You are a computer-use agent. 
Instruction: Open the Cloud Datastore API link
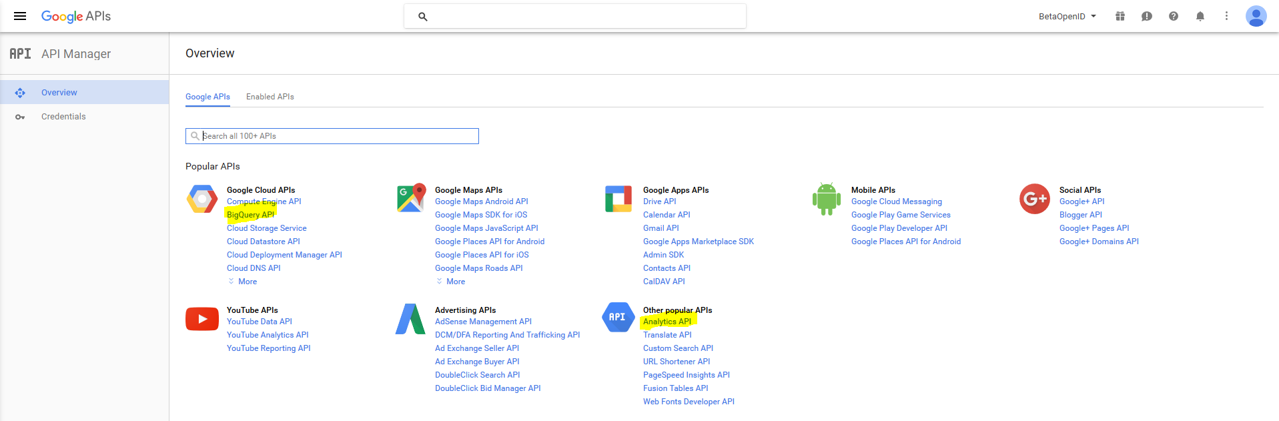264,242
